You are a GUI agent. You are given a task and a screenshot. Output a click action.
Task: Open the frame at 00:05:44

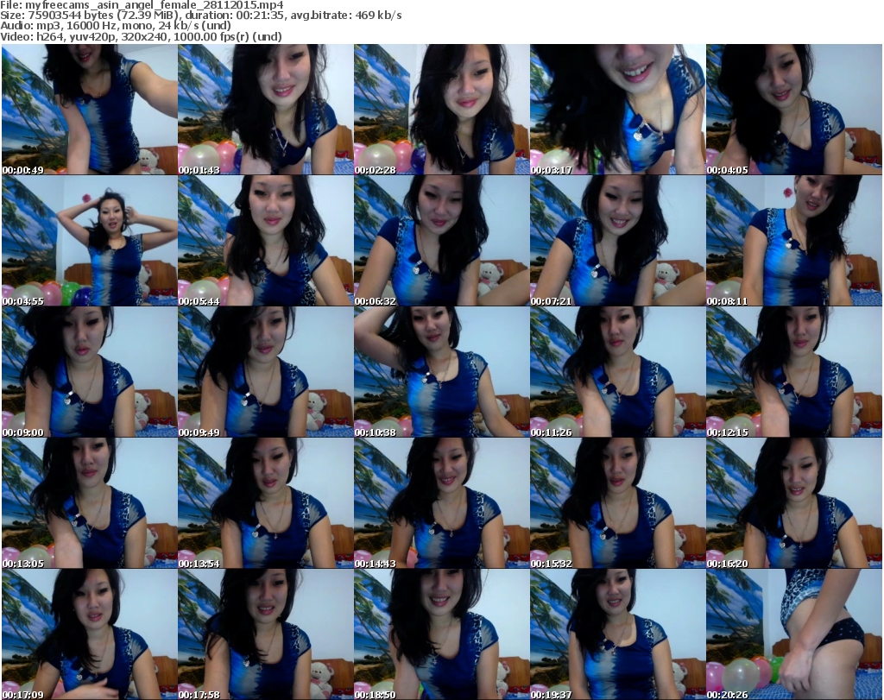(266, 241)
